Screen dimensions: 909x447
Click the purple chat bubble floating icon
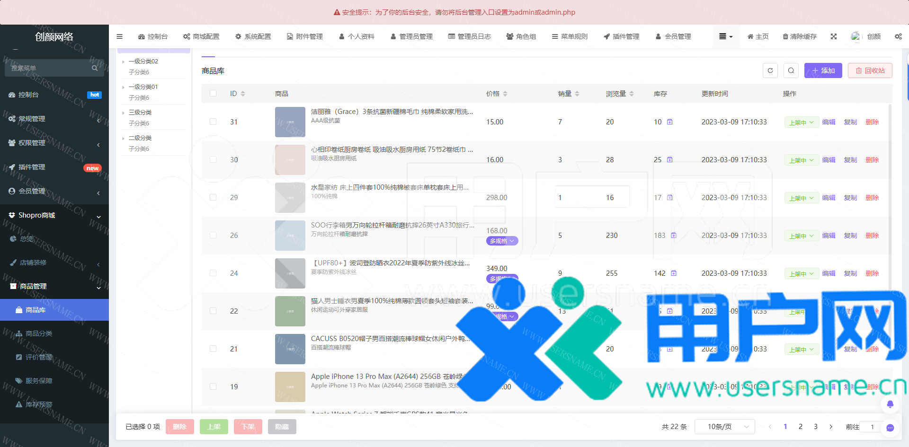890,428
